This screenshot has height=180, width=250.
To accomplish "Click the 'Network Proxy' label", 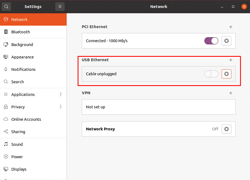I will pos(101,129).
